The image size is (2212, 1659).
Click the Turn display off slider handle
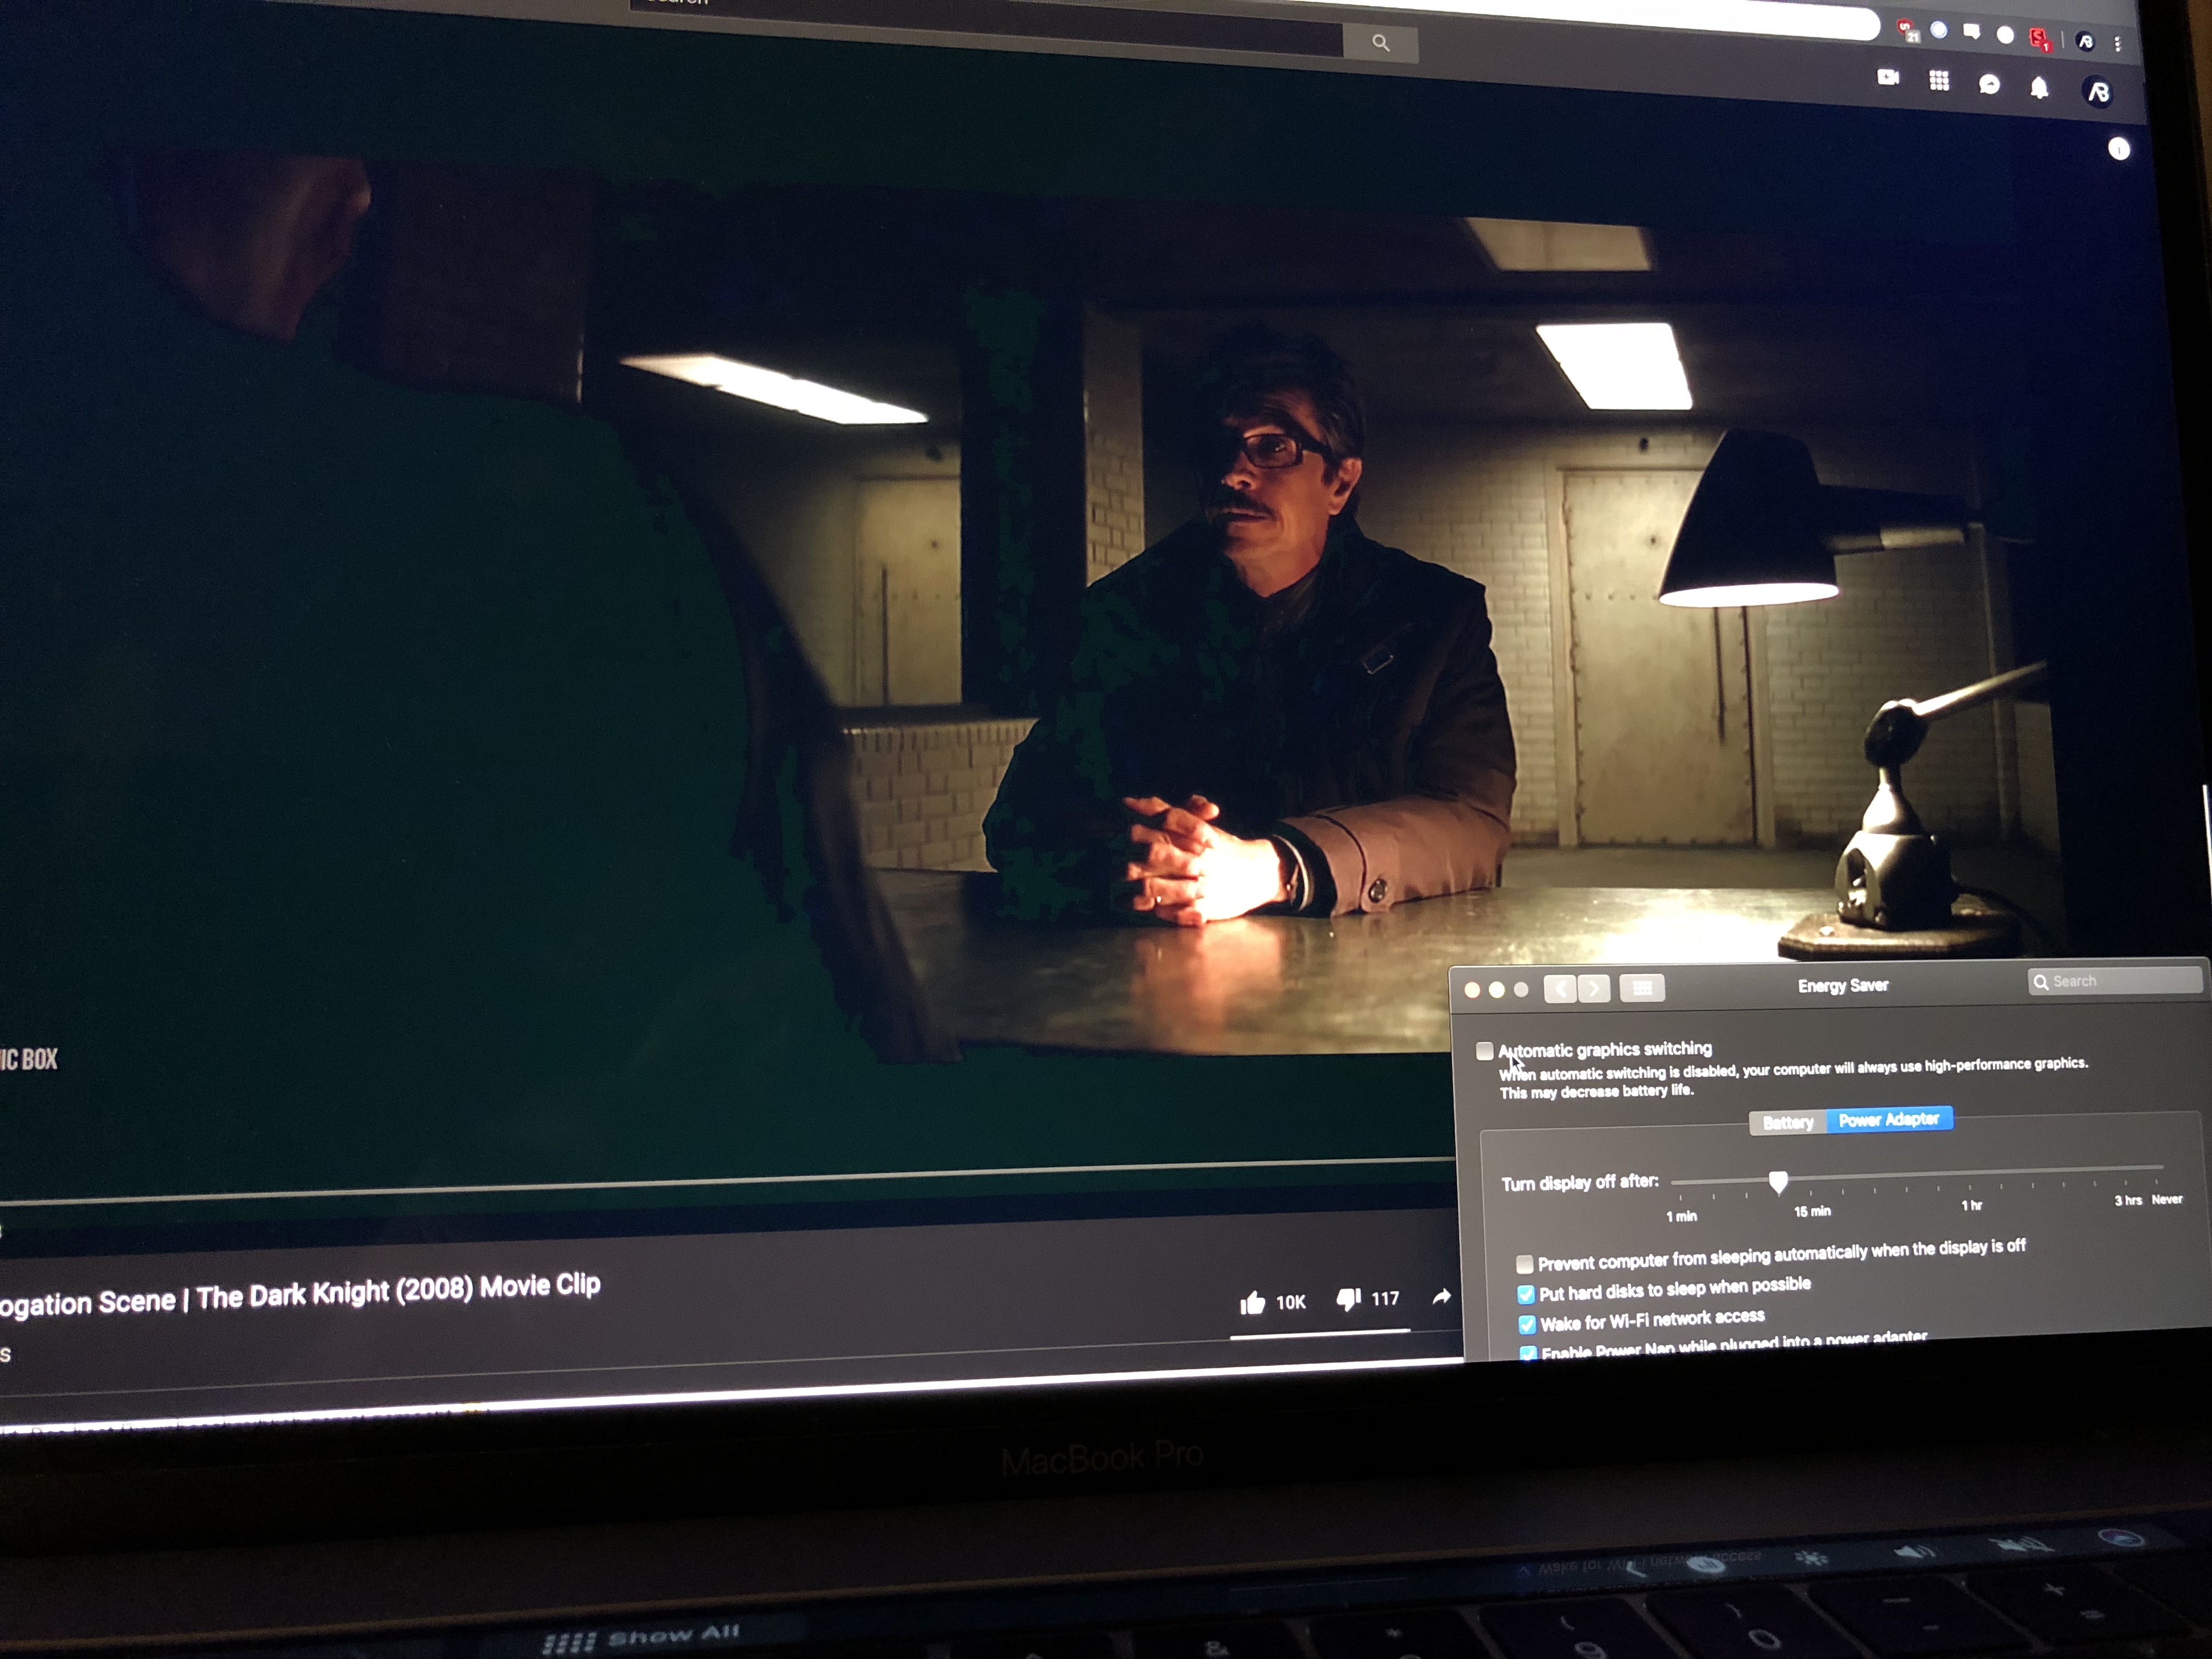click(1778, 1182)
